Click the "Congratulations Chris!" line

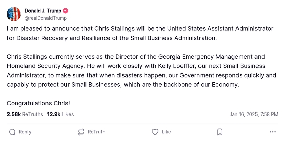click(x=38, y=103)
